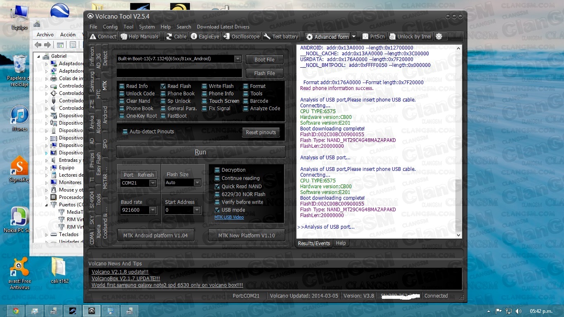
Task: Open the Recycle Bin desktop icon
Action: tap(19, 71)
